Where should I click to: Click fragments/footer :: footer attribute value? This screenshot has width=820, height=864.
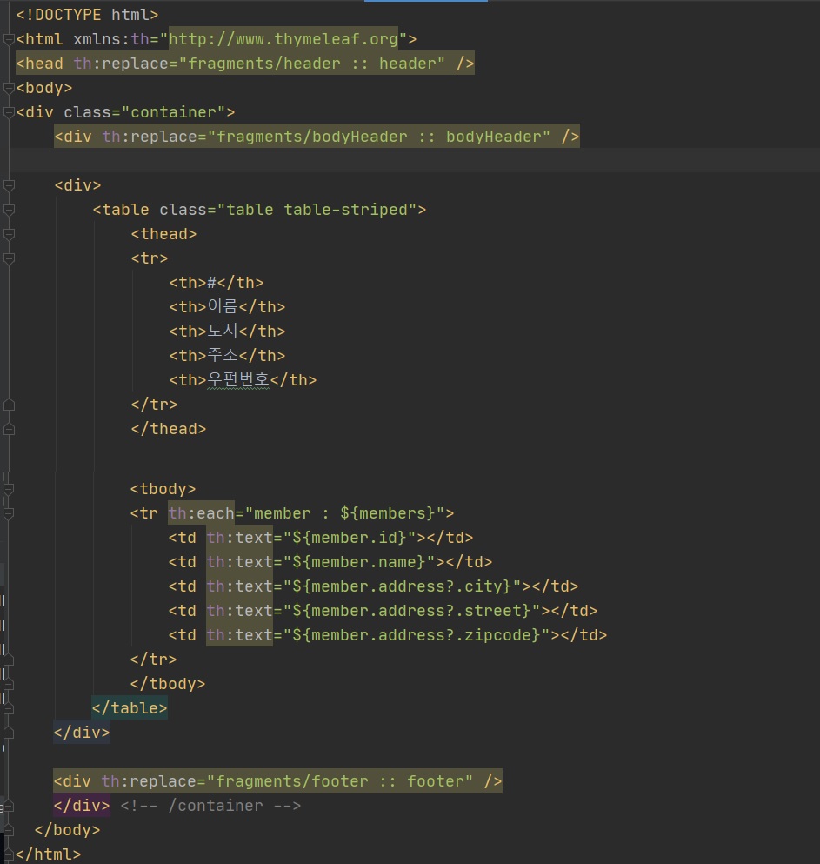[x=340, y=781]
